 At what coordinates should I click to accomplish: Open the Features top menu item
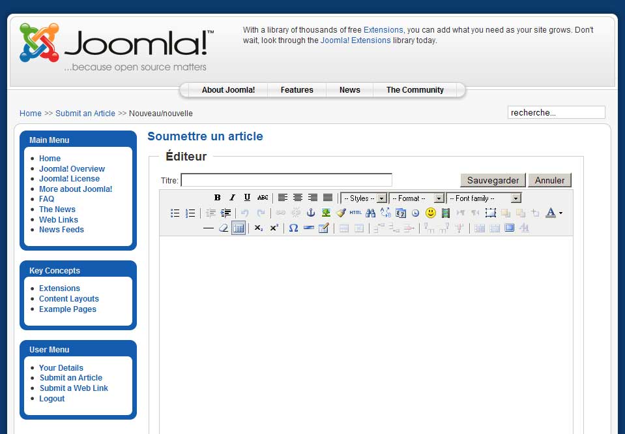coord(297,90)
